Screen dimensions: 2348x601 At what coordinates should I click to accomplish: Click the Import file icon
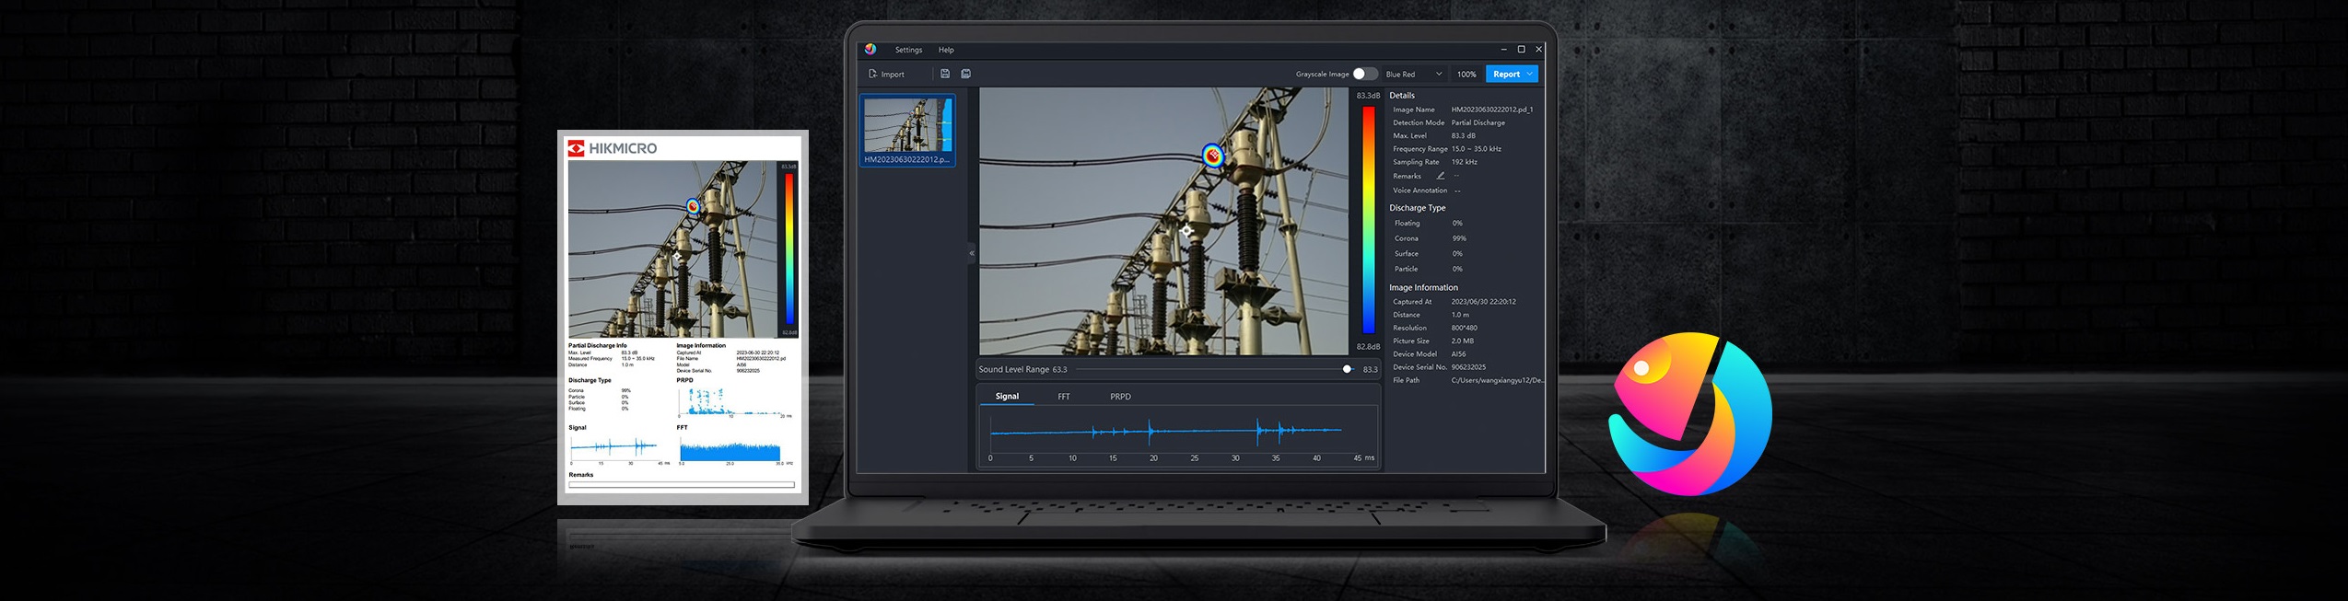872,75
